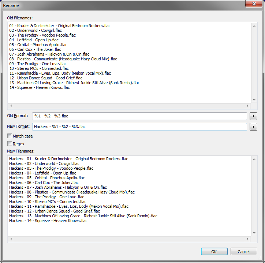265x263 pixels.
Task: Select old filename '04 - Leftfield - Open Up.flac'
Action: tap(34, 40)
